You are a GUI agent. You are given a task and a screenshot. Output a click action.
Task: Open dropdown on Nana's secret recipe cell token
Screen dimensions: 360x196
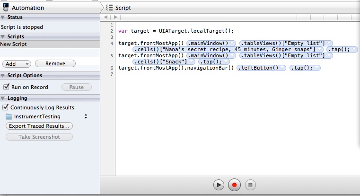point(320,49)
